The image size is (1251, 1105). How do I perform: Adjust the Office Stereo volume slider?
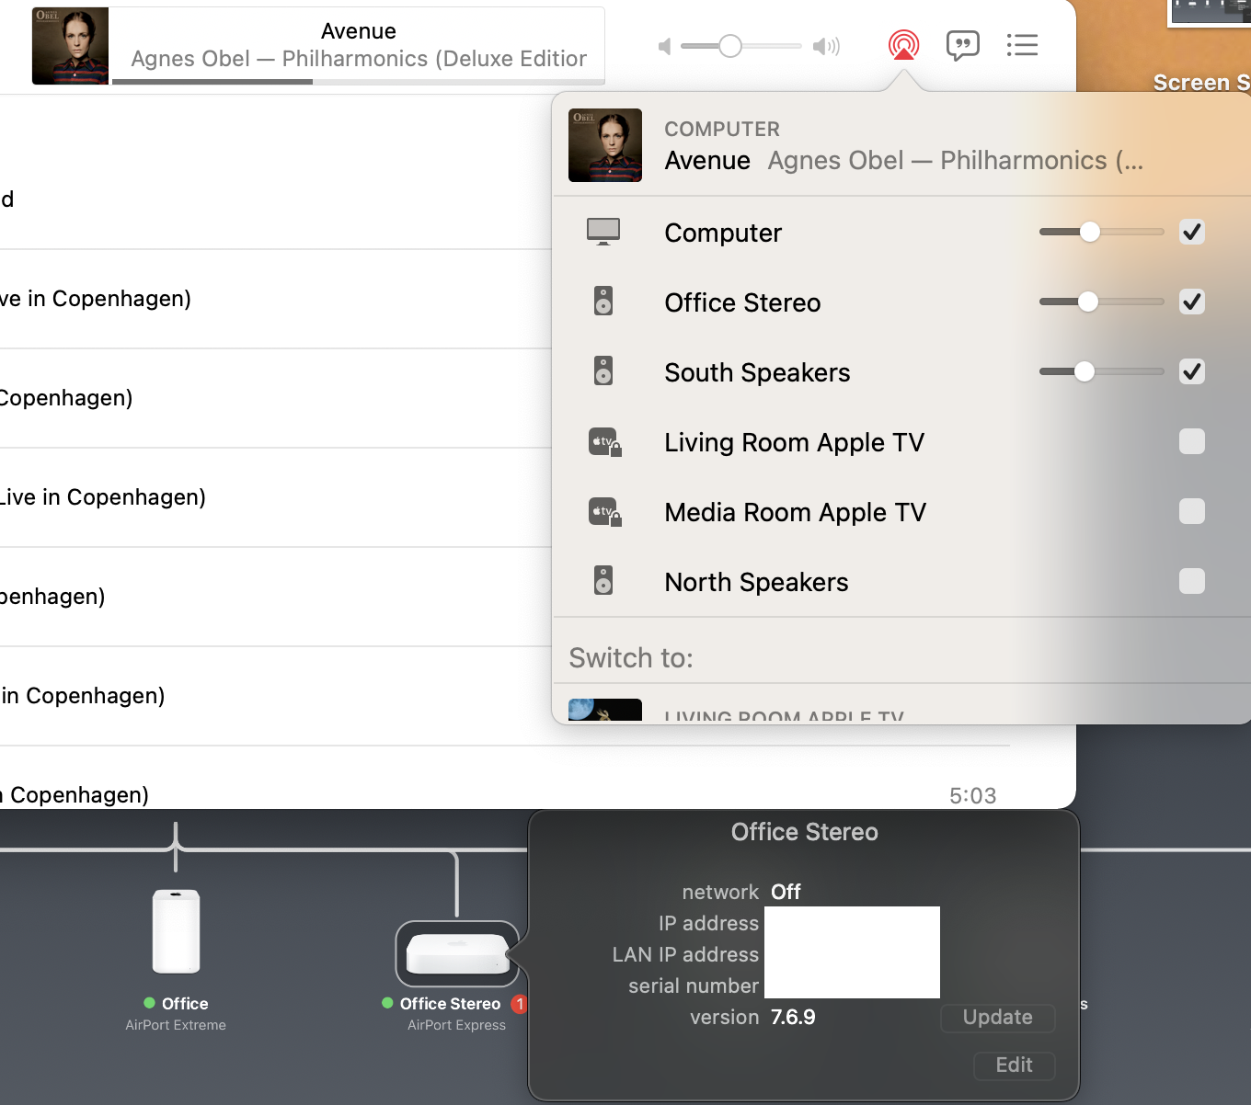coord(1102,302)
